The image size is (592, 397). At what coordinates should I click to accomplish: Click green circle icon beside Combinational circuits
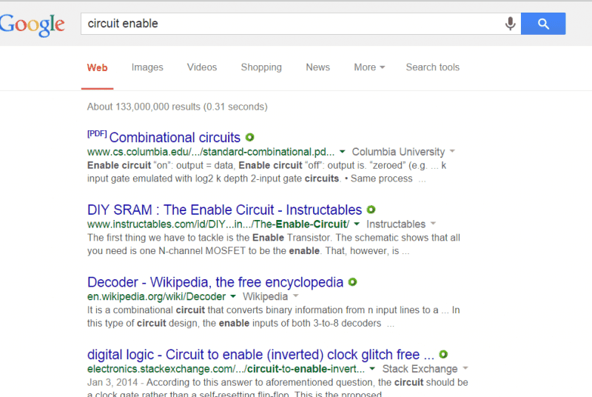(x=250, y=137)
